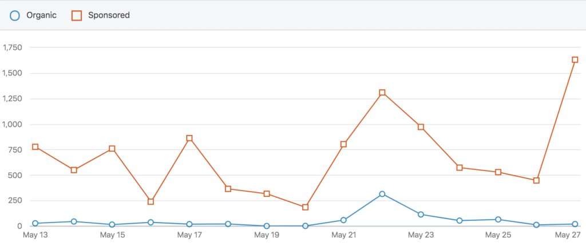Click the May 19 x-axis date label

[x=267, y=235]
